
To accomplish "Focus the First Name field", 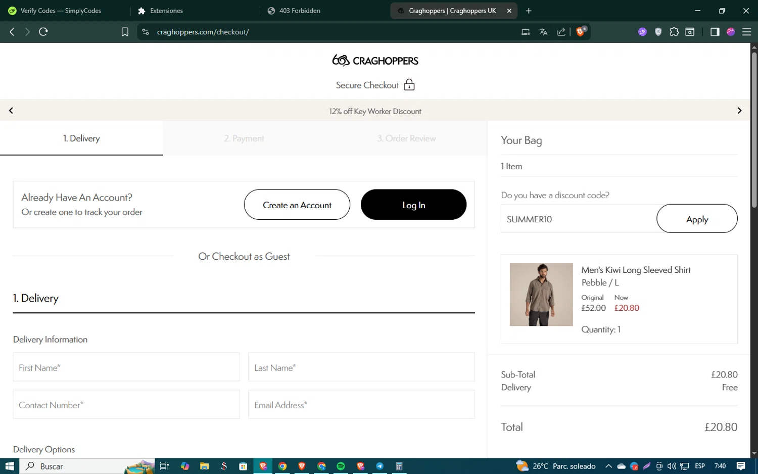I will tap(126, 367).
